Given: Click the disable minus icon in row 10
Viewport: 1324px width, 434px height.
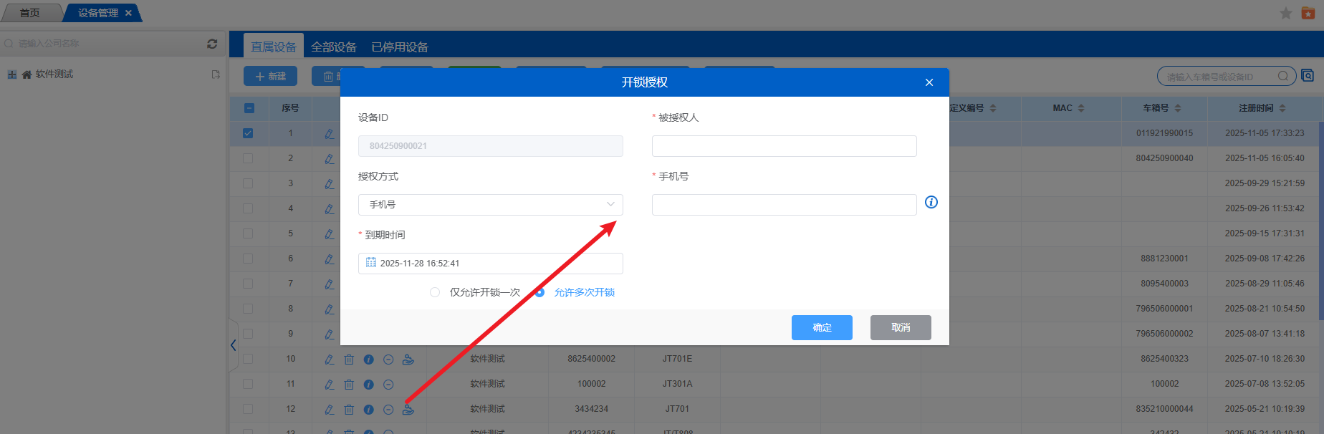Looking at the screenshot, I should (388, 360).
